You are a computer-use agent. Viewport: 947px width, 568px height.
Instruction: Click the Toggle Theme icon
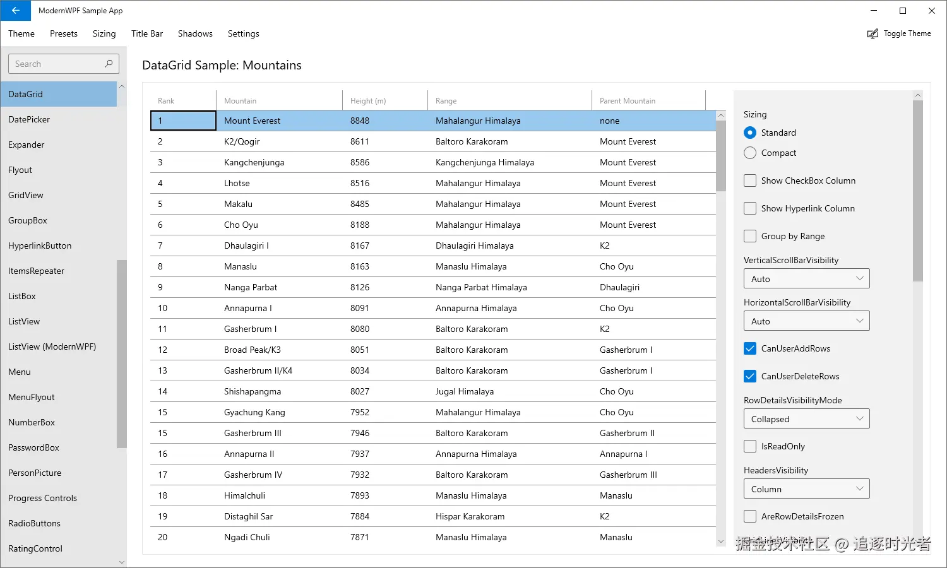click(873, 33)
